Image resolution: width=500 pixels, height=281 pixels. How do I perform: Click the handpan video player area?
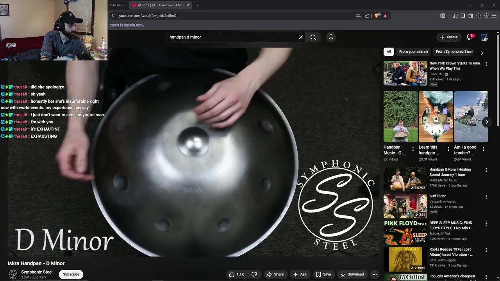click(x=193, y=152)
